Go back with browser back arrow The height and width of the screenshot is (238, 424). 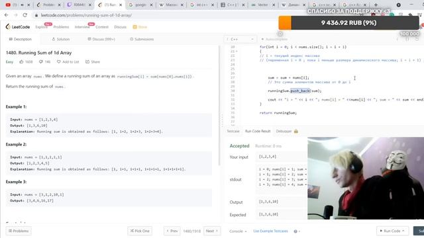pyautogui.click(x=6, y=15)
